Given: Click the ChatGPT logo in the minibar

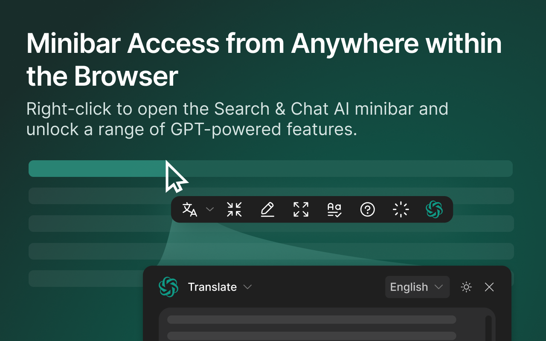Looking at the screenshot, I should pyautogui.click(x=434, y=209).
